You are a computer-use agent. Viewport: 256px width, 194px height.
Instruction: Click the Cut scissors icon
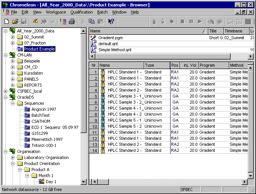coord(83,21)
